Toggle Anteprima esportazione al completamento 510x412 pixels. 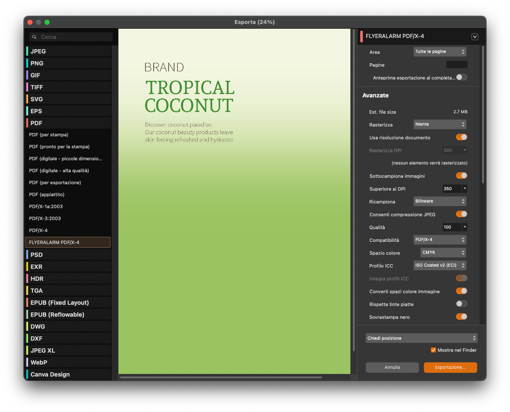(x=462, y=77)
